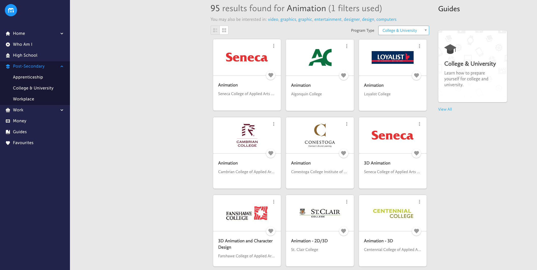This screenshot has width=537, height=270.
Task: Expand the Home sidebar section
Action: [62, 34]
